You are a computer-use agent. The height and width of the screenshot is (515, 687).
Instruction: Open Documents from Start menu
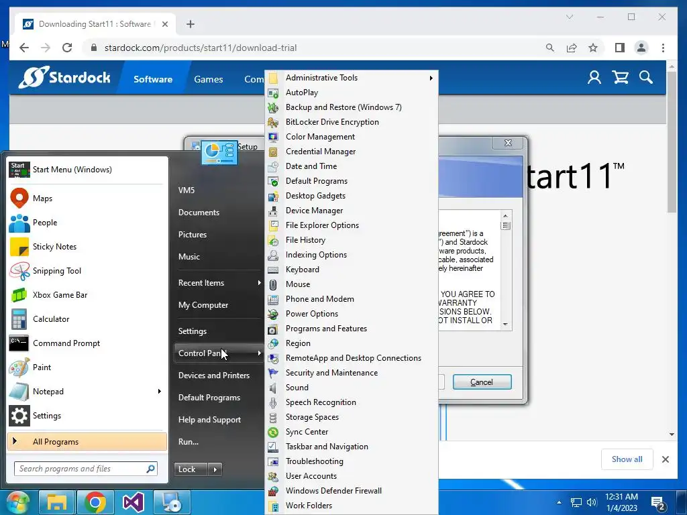click(199, 213)
